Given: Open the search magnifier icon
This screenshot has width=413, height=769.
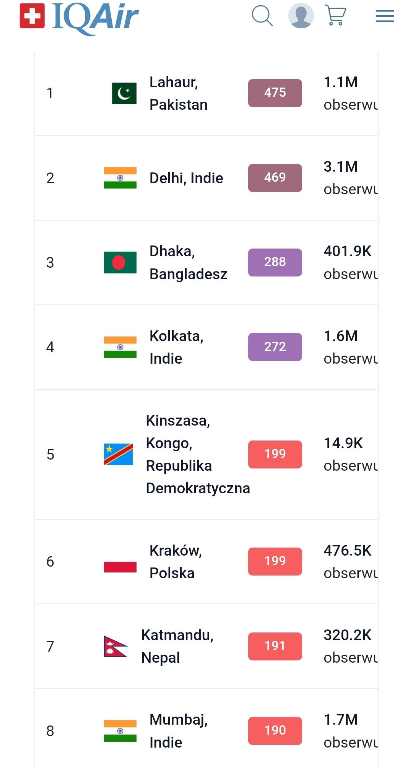Looking at the screenshot, I should [x=262, y=16].
